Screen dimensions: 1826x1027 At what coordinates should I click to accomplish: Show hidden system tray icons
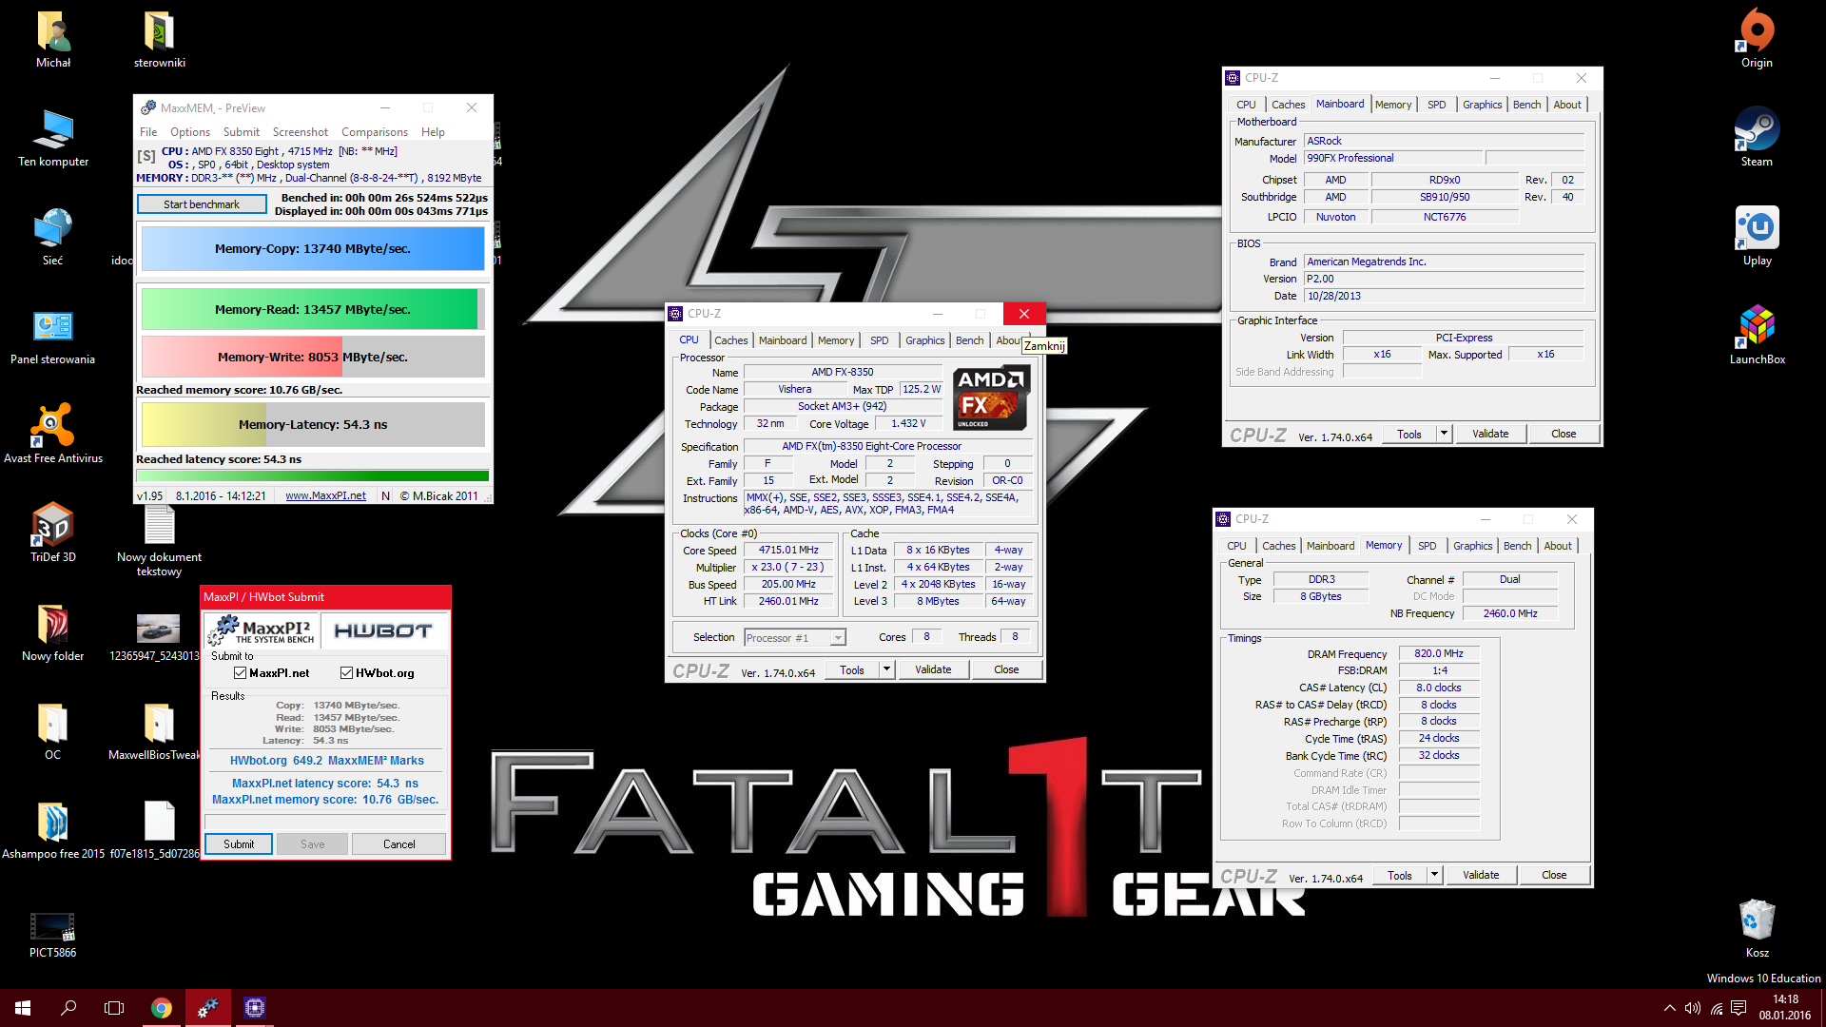(x=1669, y=1008)
